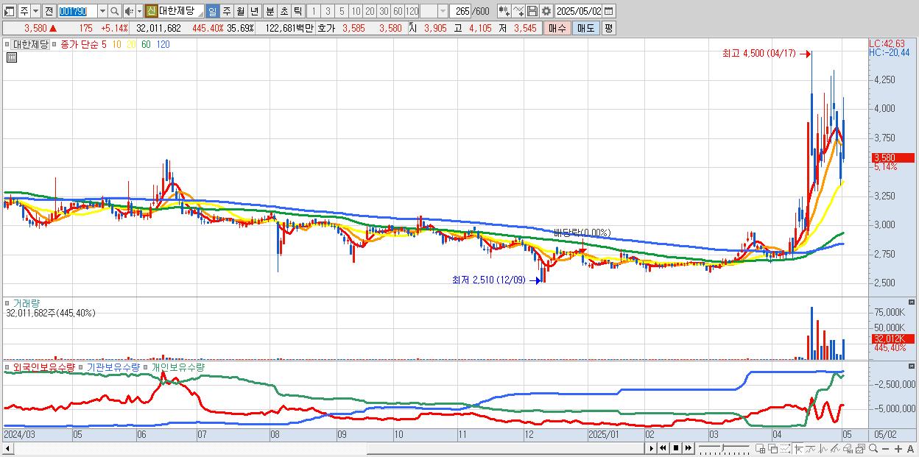Screen dimensions: 919x457
Task: Click the yellow 신 credit indicator icon
Action: 150,11
